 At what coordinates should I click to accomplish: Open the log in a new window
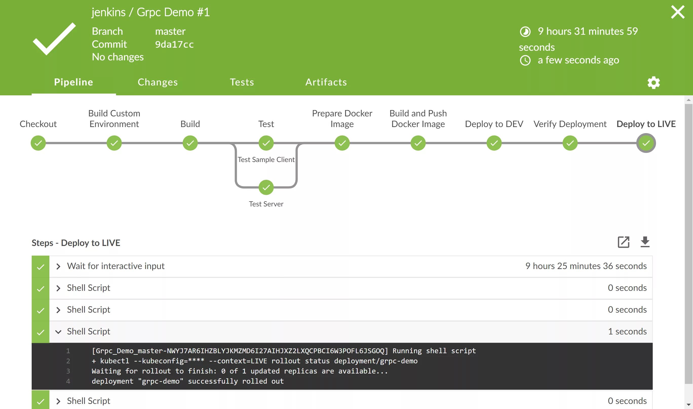[623, 242]
